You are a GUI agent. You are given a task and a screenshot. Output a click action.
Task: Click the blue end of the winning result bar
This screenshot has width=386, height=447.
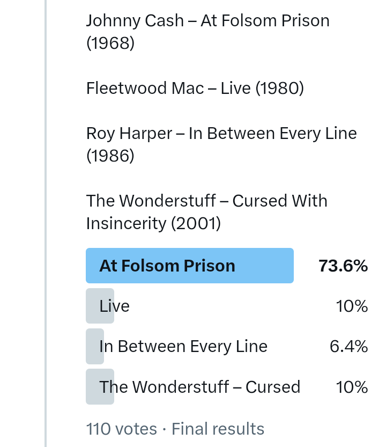284,266
